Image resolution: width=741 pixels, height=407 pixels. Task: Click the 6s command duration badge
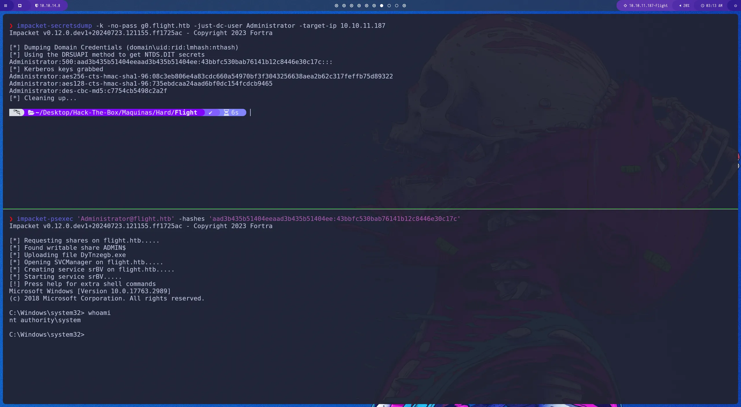click(233, 112)
